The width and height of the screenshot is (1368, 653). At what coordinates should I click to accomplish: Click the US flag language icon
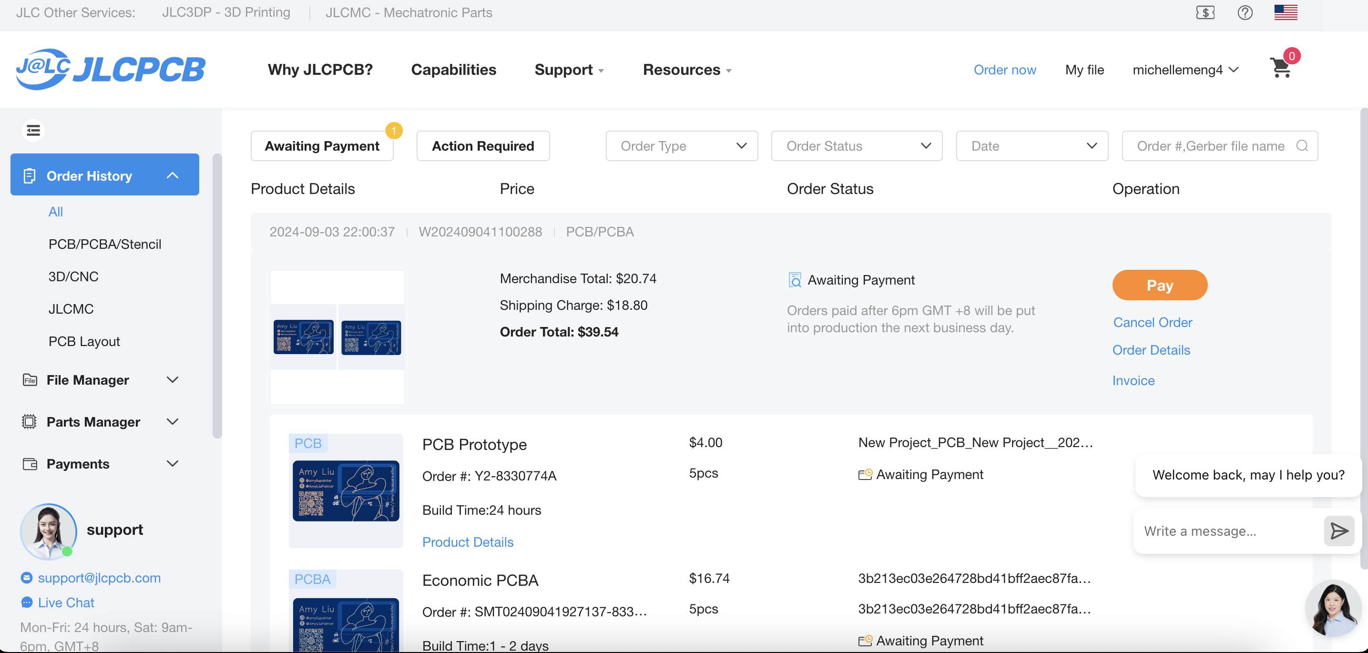[x=1285, y=12]
